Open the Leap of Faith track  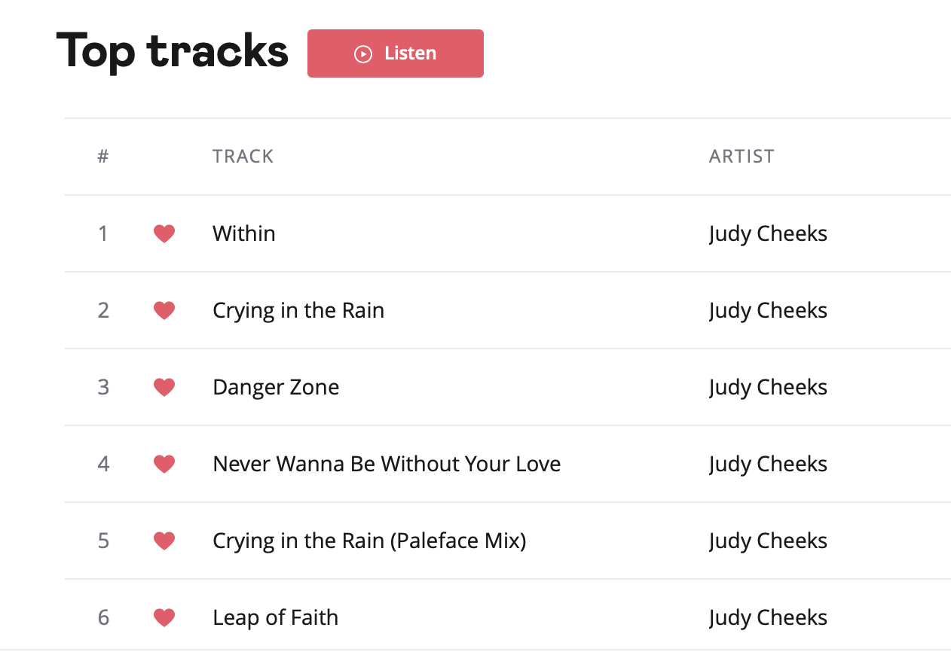275,617
